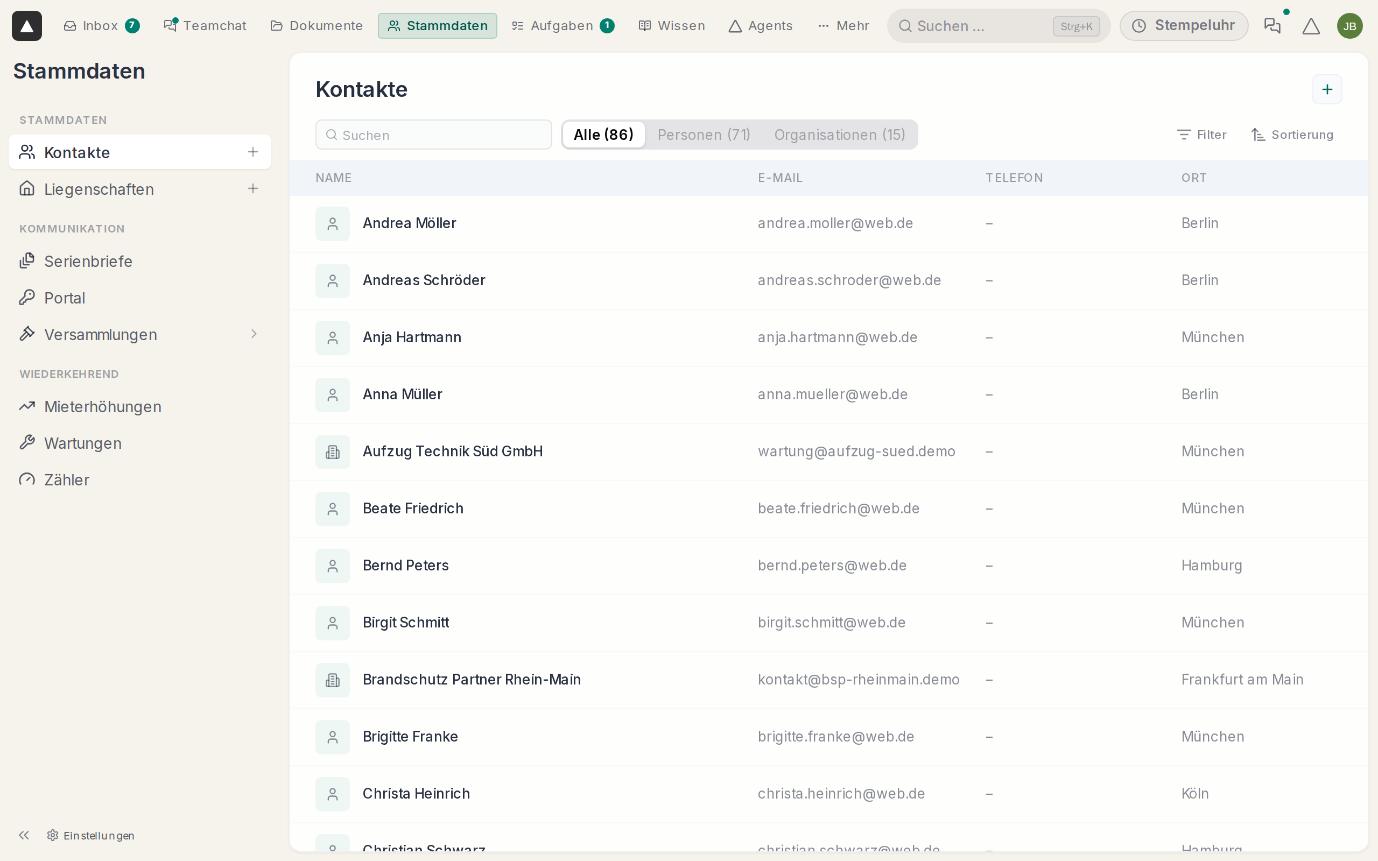Click email anja.hartmann@web.de
Screen dimensions: 1378x861
tap(837, 337)
